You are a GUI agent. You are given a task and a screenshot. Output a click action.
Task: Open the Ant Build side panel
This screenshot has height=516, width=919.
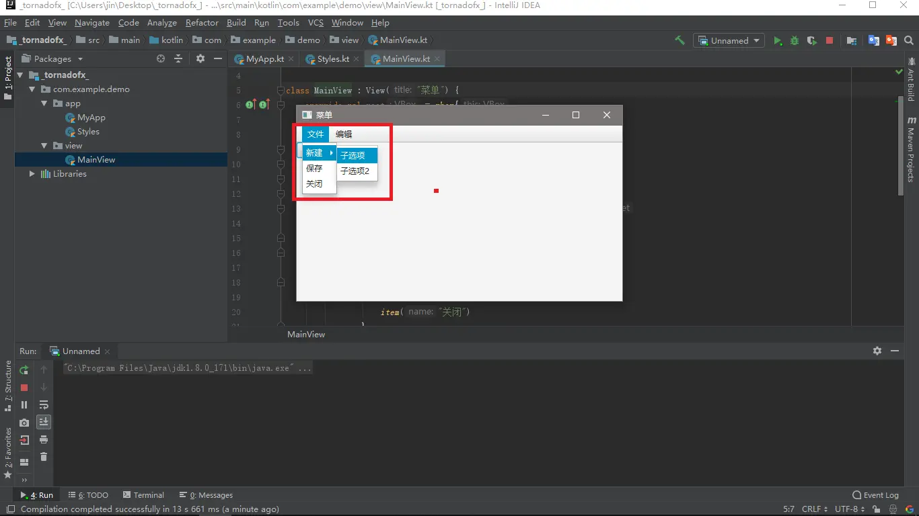click(911, 79)
